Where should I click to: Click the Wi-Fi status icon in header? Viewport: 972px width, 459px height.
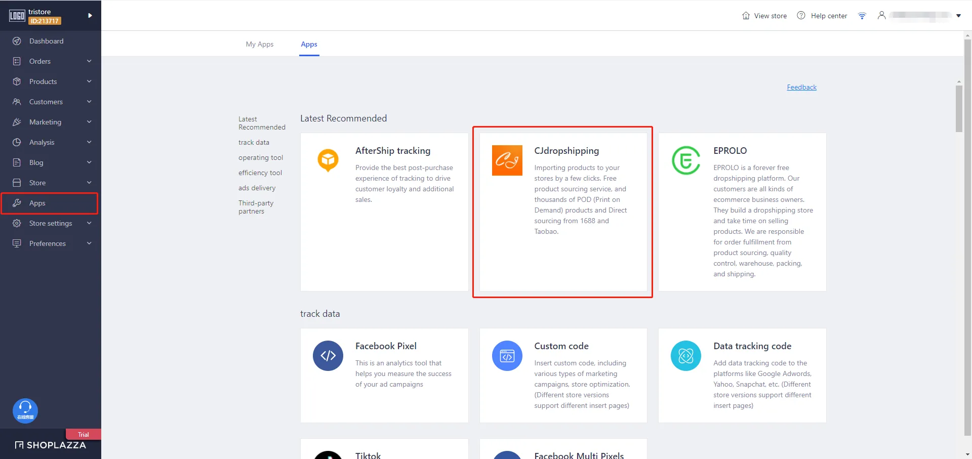[862, 16]
